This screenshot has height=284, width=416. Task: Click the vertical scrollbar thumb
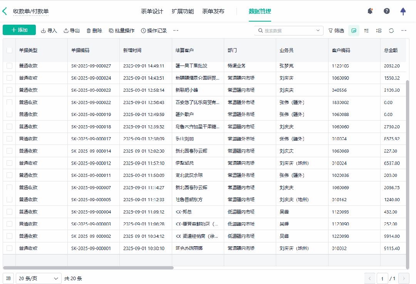coord(408,175)
